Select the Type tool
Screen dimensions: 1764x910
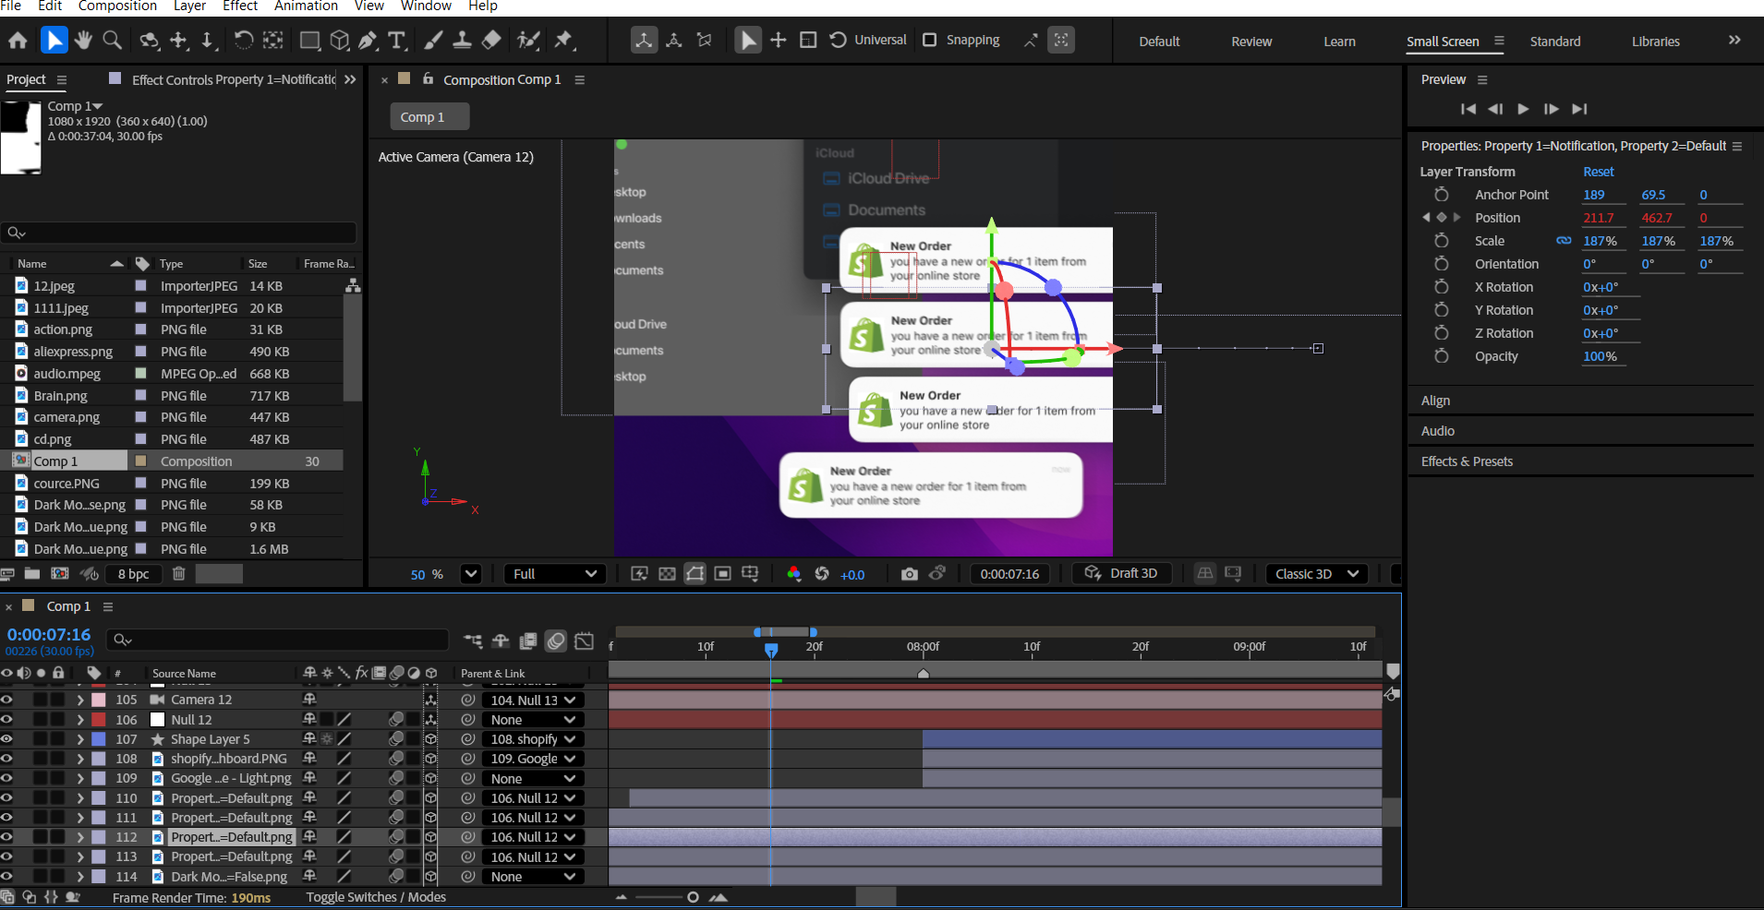[397, 40]
